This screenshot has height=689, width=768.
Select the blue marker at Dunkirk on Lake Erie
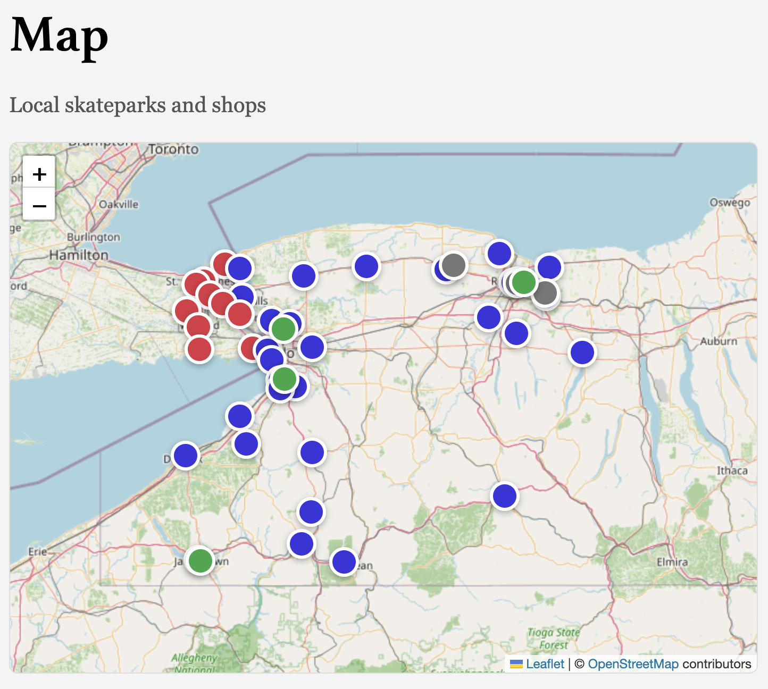185,456
